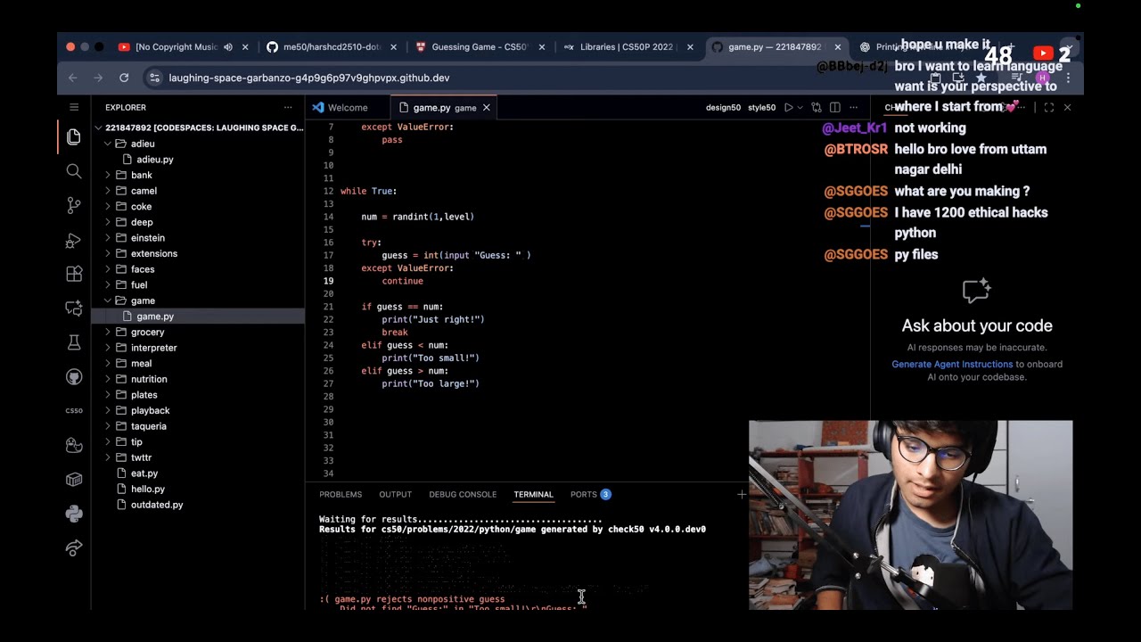1141x642 pixels.
Task: Open the Chat view from activity bar
Action: pos(74,309)
